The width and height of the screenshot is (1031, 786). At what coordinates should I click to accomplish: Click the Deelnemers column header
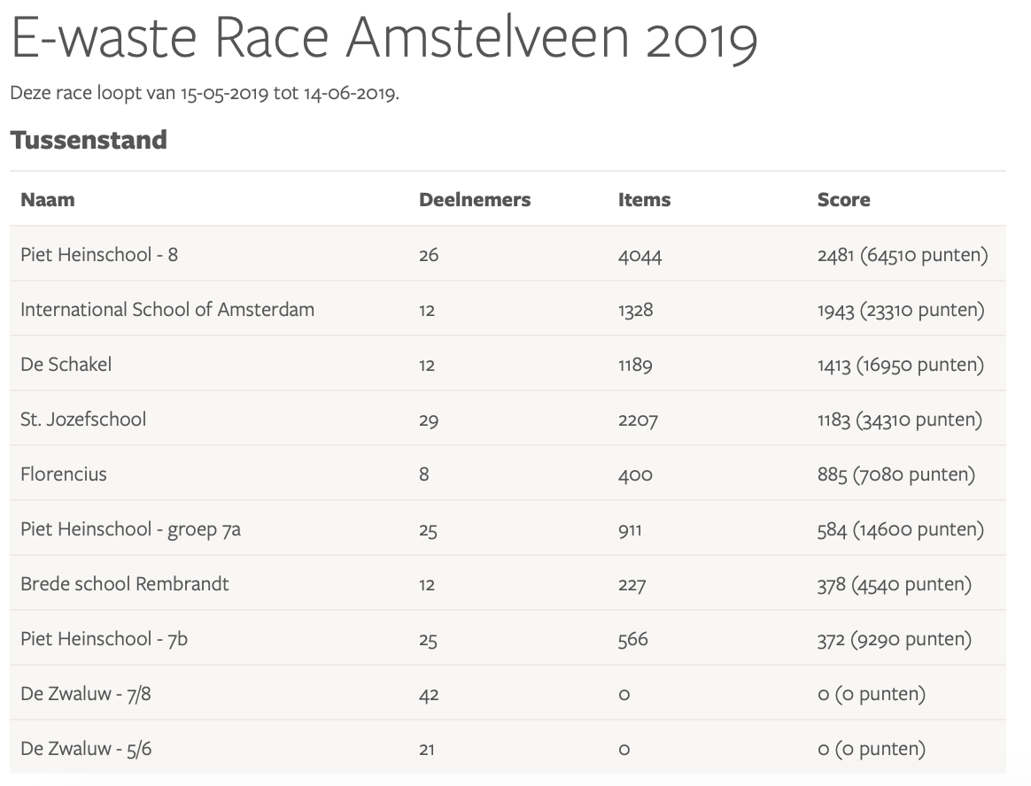475,200
